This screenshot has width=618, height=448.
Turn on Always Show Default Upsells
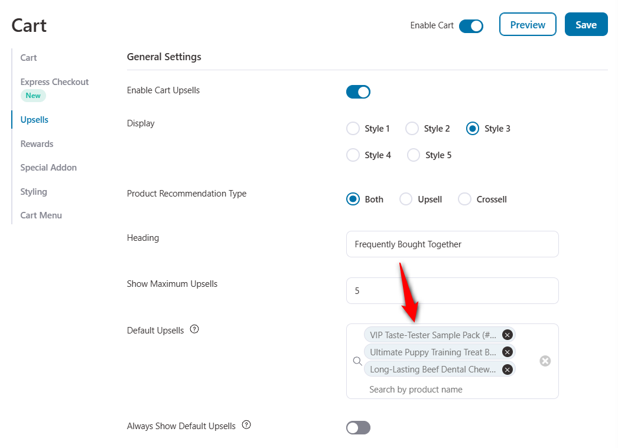(358, 427)
